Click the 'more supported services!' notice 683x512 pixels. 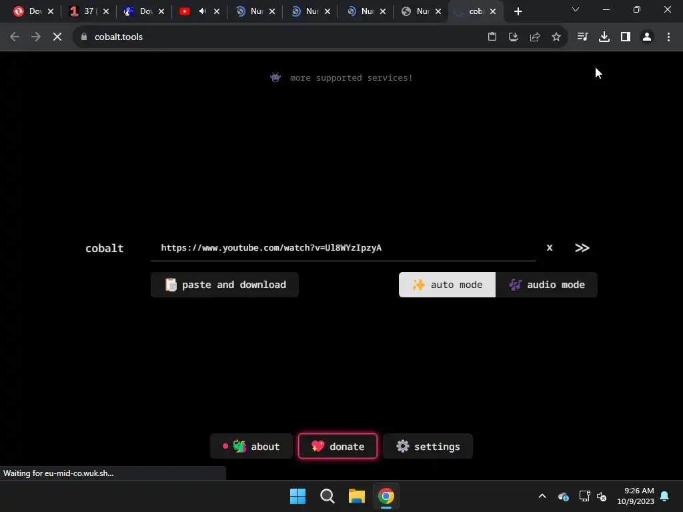pyautogui.click(x=341, y=78)
